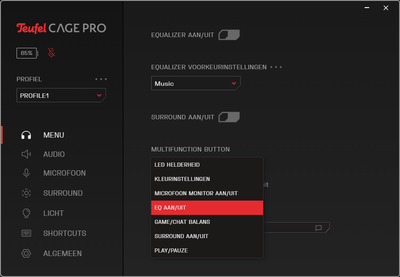Open the equalizer voorkeurinstellingen three-dots options

coord(276,67)
